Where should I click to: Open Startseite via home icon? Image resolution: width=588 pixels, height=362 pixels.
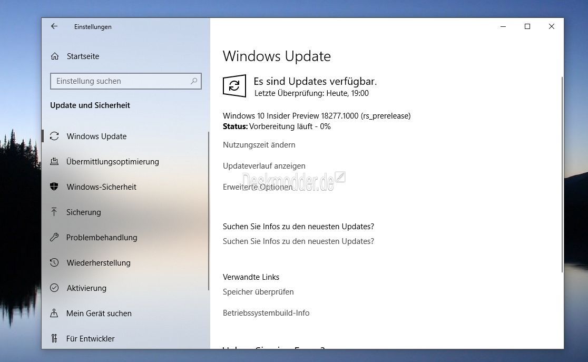pos(54,56)
